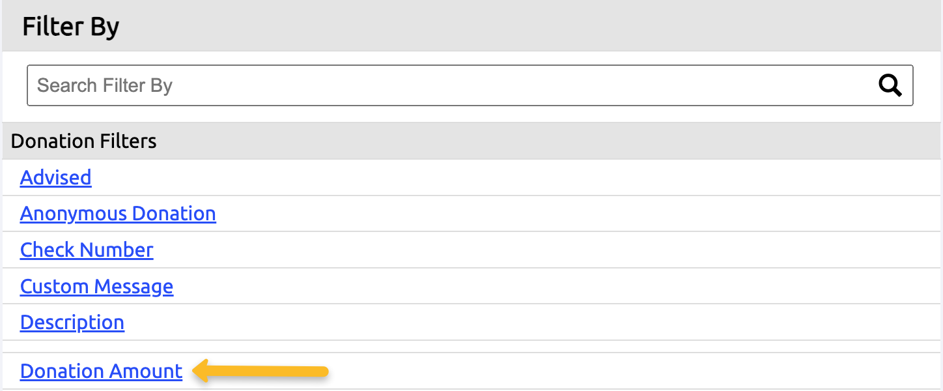Click the Filter By panel title
This screenshot has width=943, height=391.
70,26
